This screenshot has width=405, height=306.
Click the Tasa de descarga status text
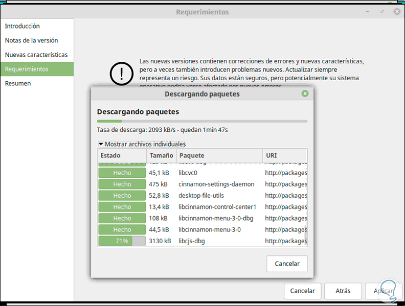point(162,130)
